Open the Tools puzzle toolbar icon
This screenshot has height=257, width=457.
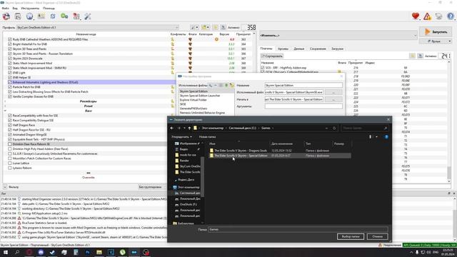tap(76, 16)
